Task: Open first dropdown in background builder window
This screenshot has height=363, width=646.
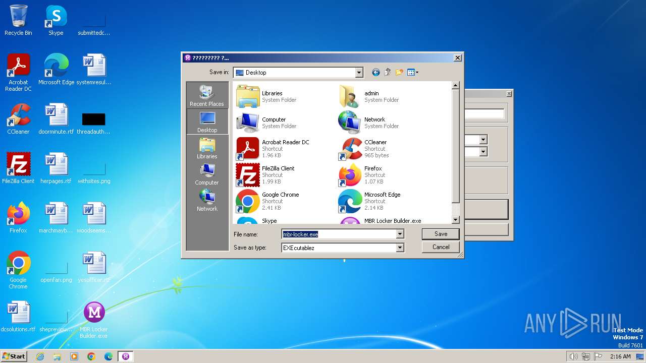Action: (x=483, y=140)
